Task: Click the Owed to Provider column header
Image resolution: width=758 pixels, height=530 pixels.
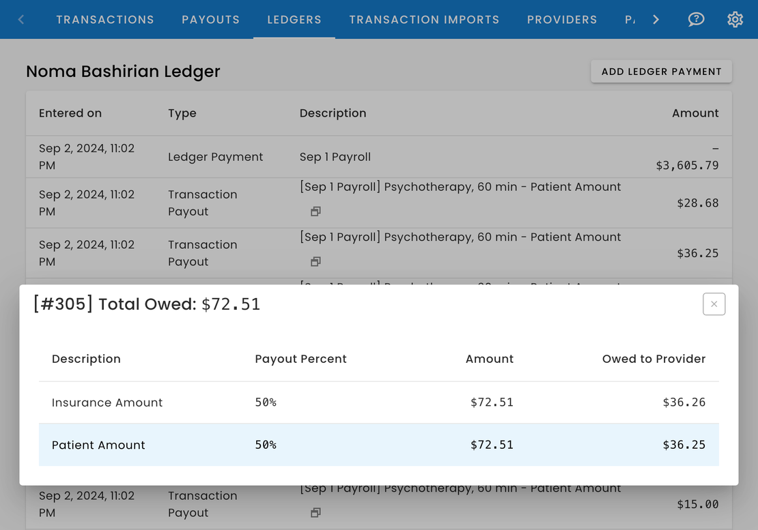Action: point(654,359)
